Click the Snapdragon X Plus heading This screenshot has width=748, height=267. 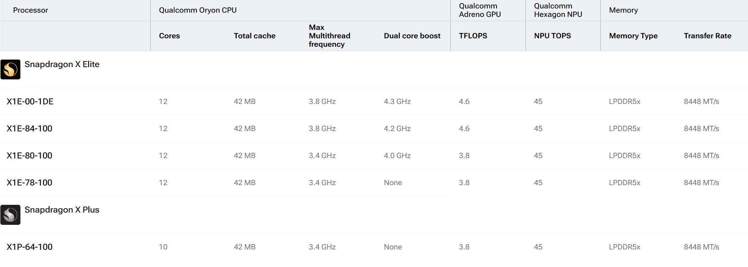point(62,210)
